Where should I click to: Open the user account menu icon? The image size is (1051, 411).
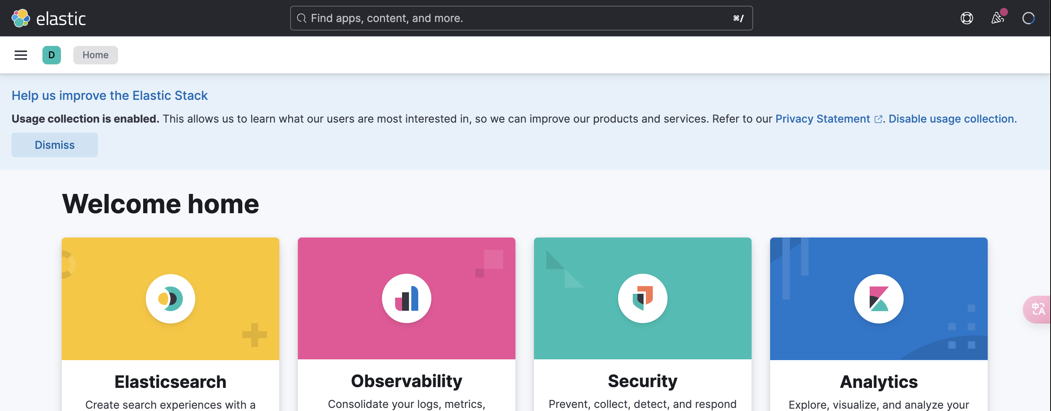[1028, 19]
